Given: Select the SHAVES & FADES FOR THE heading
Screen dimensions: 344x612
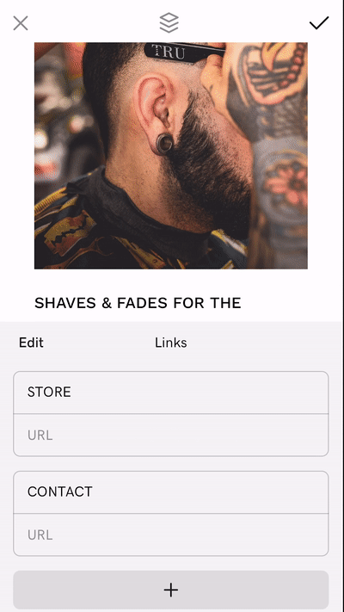Looking at the screenshot, I should (x=138, y=303).
